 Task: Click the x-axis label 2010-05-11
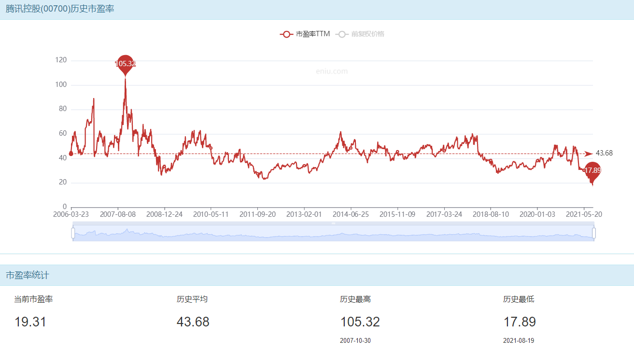pyautogui.click(x=211, y=214)
